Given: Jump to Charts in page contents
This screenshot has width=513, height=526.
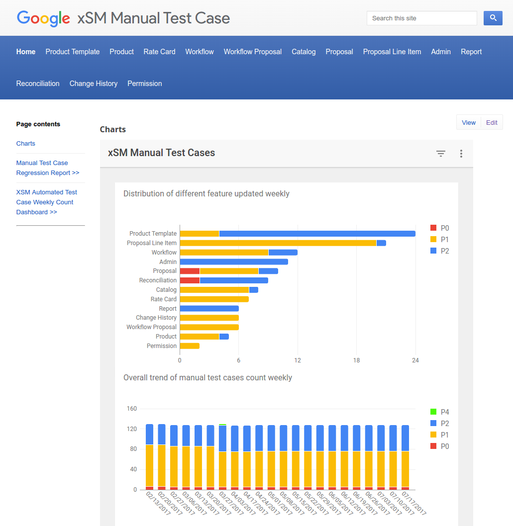Looking at the screenshot, I should pyautogui.click(x=26, y=144).
